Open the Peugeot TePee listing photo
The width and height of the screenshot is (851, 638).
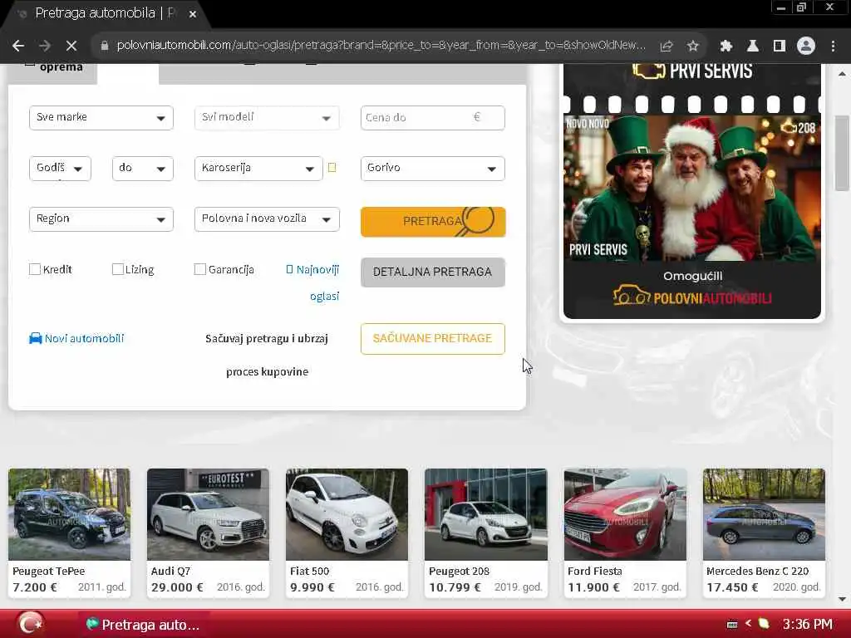pos(70,514)
